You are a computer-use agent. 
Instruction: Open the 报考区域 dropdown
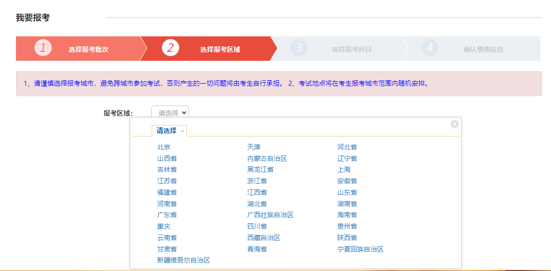coord(170,113)
